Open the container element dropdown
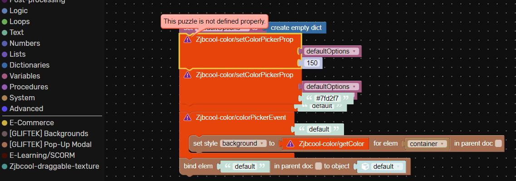Viewport: 516px width, 181px height. point(427,144)
